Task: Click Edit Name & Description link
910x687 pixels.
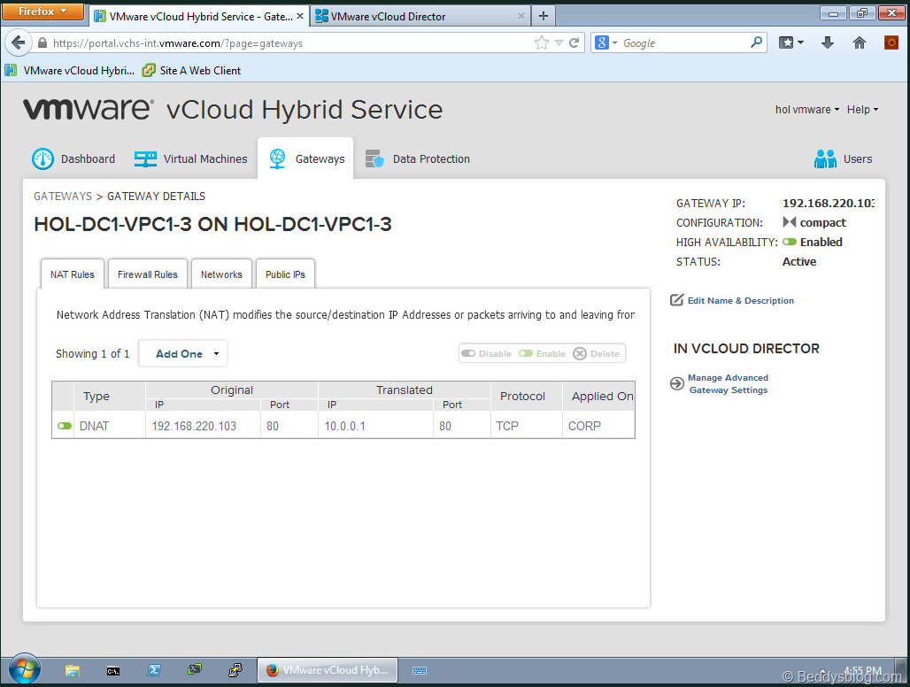Action: (x=741, y=300)
